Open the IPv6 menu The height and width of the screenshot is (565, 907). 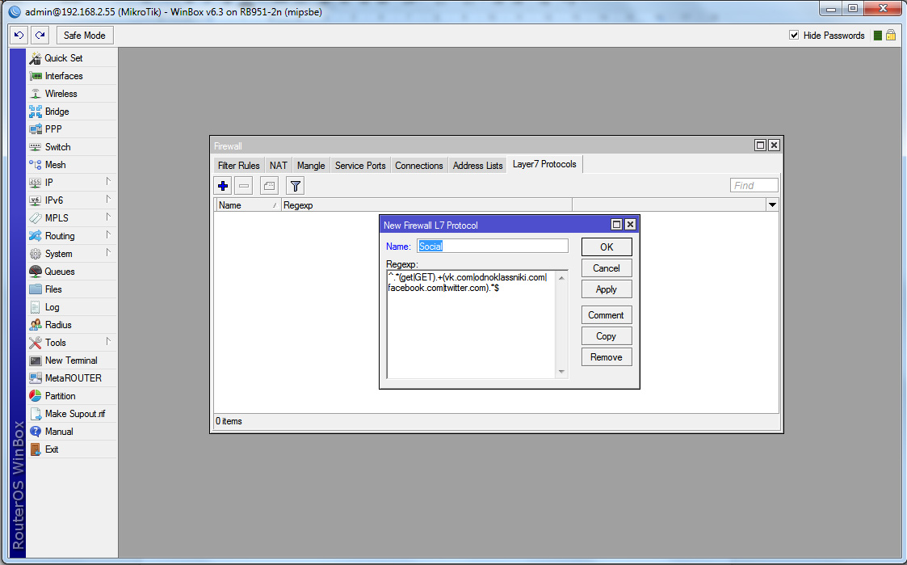coord(72,200)
